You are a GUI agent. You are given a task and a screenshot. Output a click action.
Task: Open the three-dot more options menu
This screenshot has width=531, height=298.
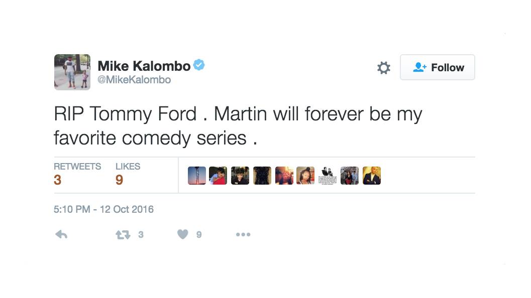pyautogui.click(x=243, y=234)
